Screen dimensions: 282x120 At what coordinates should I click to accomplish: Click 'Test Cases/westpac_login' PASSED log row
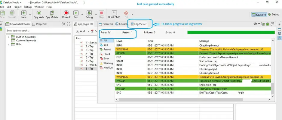pos(193,88)
